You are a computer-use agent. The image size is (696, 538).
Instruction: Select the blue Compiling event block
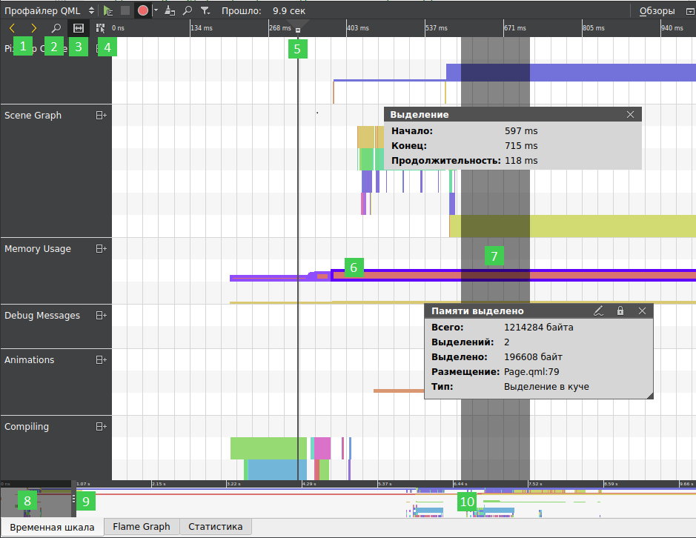coord(277,470)
